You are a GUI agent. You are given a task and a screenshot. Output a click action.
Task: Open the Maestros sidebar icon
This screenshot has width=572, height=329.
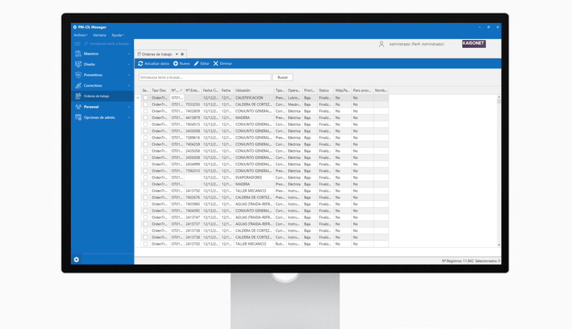point(78,54)
